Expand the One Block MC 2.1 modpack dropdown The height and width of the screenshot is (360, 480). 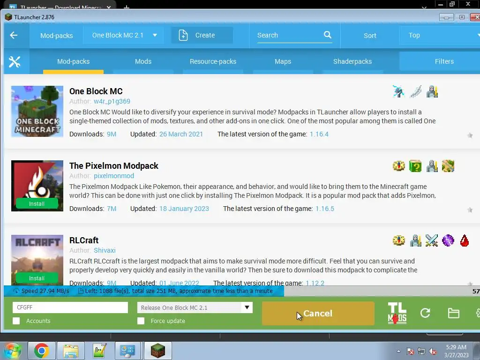tap(123, 35)
